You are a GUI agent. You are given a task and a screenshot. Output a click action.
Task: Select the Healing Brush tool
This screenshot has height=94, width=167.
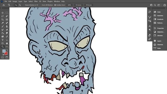[7, 23]
